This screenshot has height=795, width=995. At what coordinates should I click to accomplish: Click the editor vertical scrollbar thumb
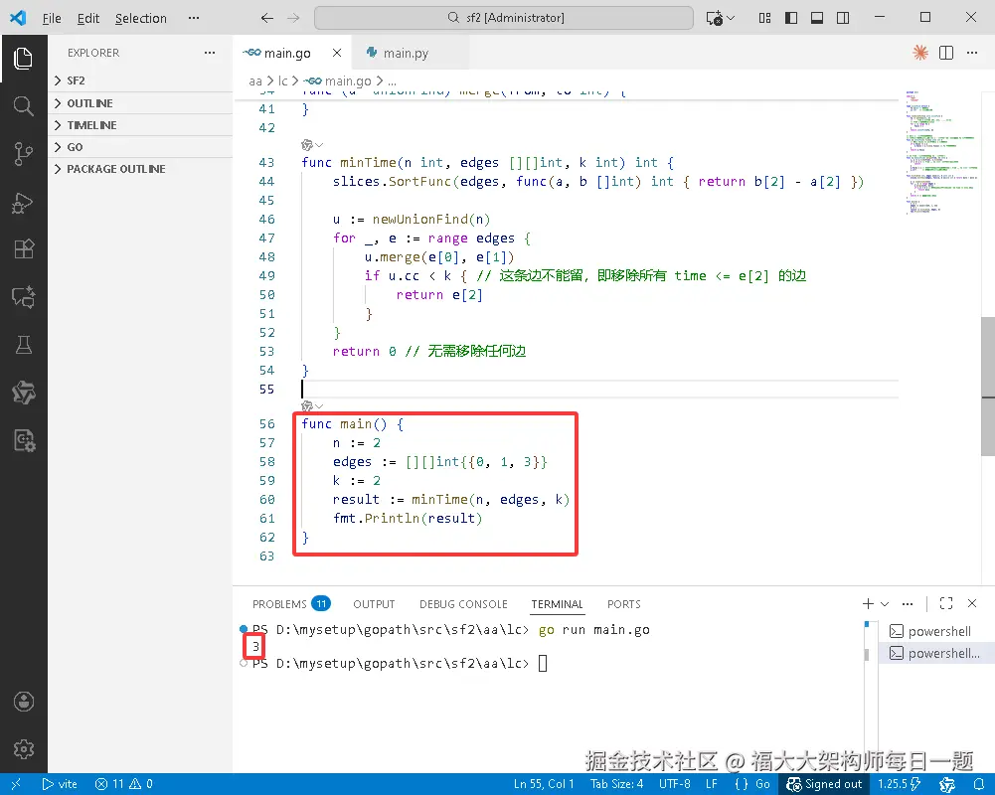988,387
